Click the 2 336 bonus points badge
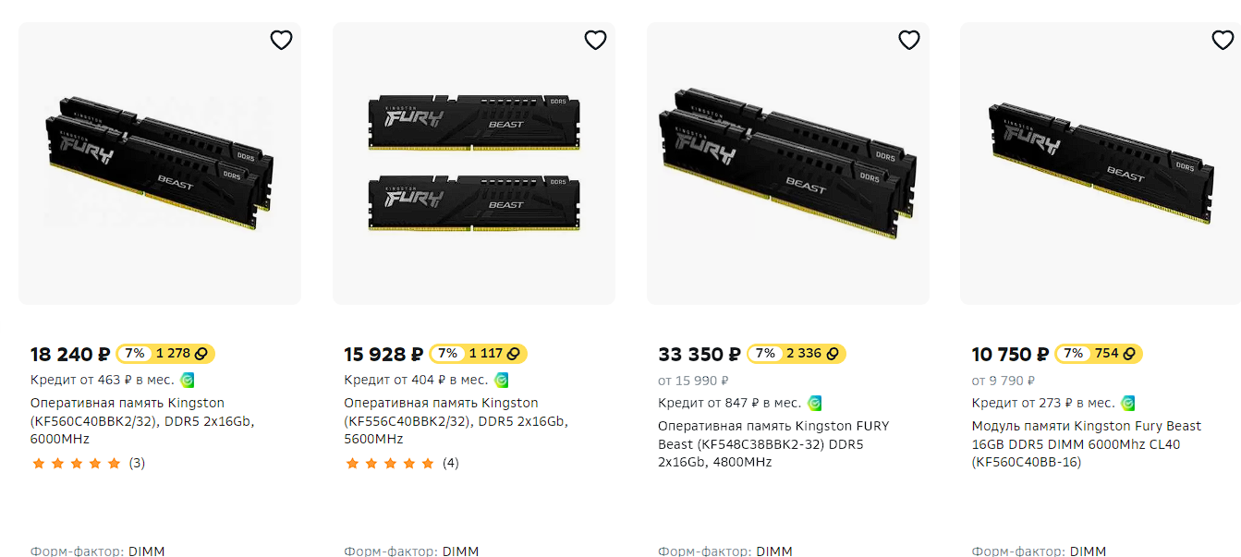This screenshot has height=557, width=1241. pyautogui.click(x=797, y=354)
